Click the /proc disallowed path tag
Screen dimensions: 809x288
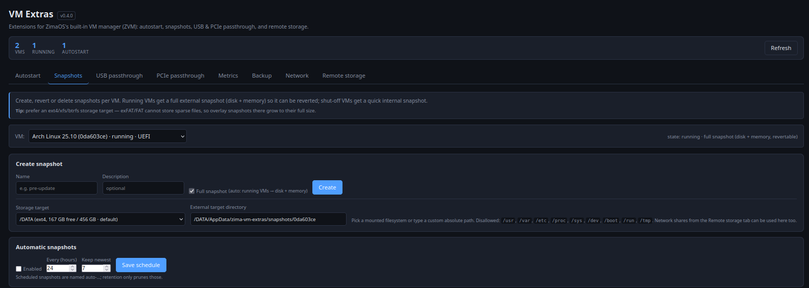tap(559, 221)
